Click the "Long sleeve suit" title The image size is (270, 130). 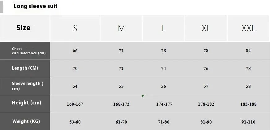tap(36, 6)
